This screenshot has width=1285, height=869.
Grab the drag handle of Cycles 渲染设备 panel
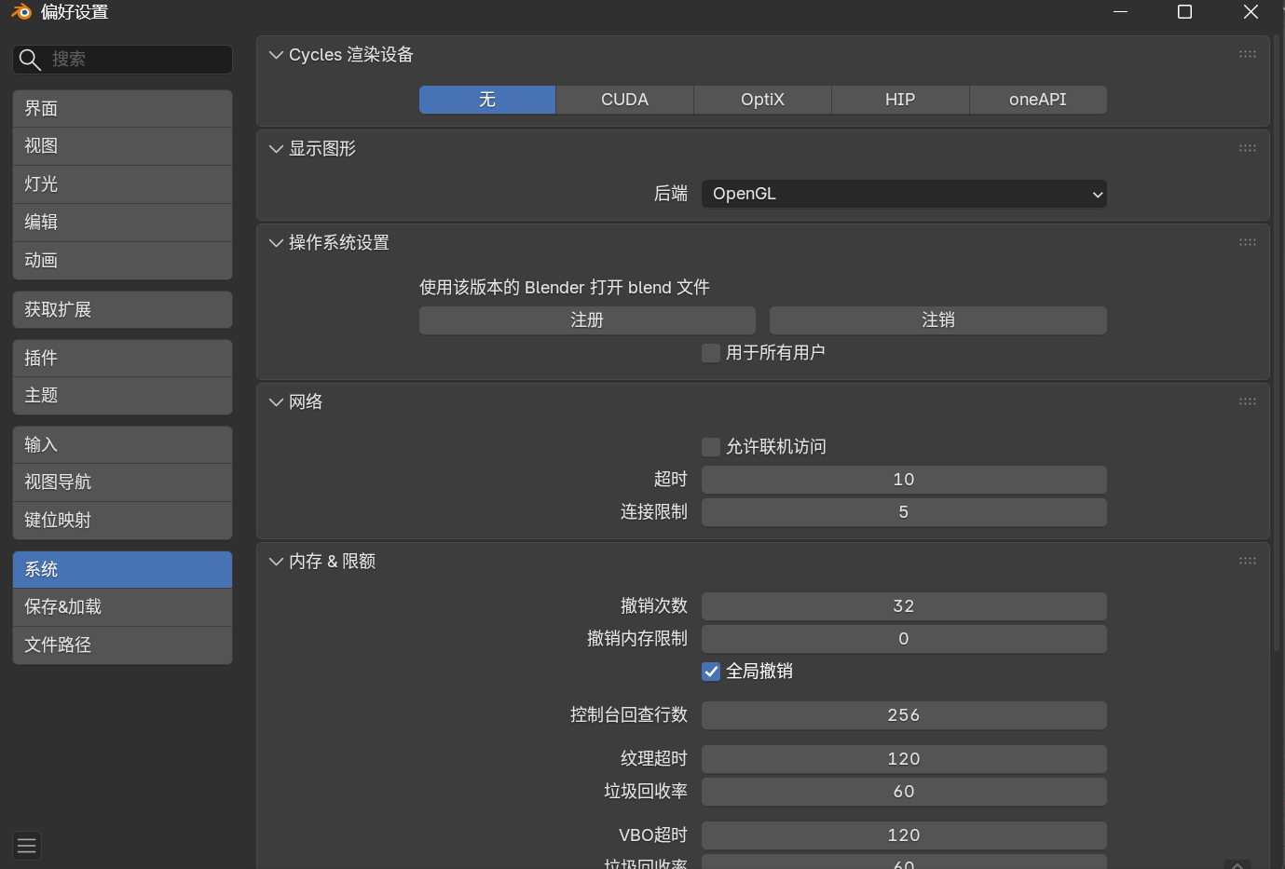[1248, 54]
